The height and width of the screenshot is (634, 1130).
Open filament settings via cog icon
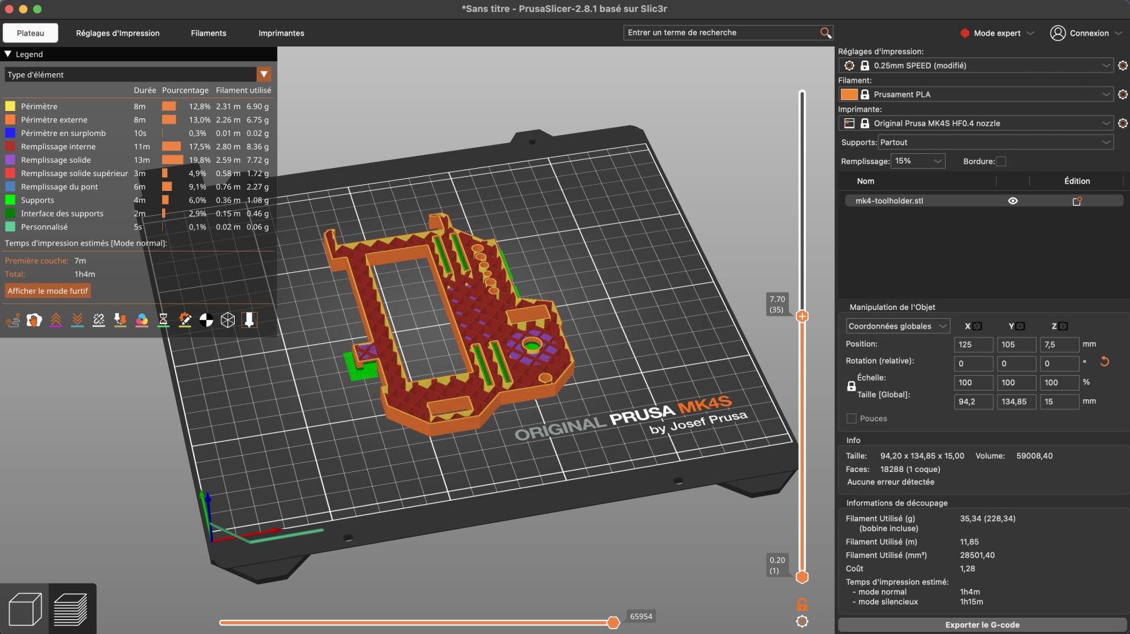[x=1123, y=95]
